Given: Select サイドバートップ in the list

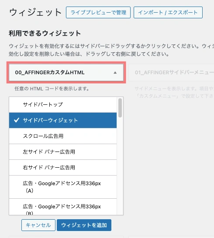Looking at the screenshot, I should (63, 104).
